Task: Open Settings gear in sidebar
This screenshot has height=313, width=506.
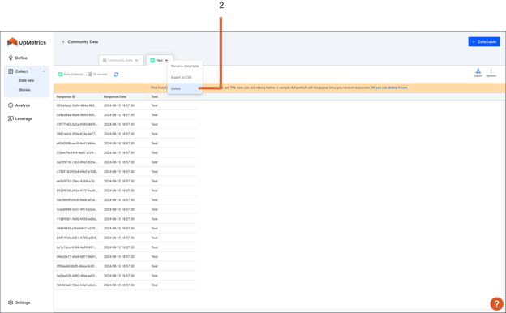Action: [11, 302]
